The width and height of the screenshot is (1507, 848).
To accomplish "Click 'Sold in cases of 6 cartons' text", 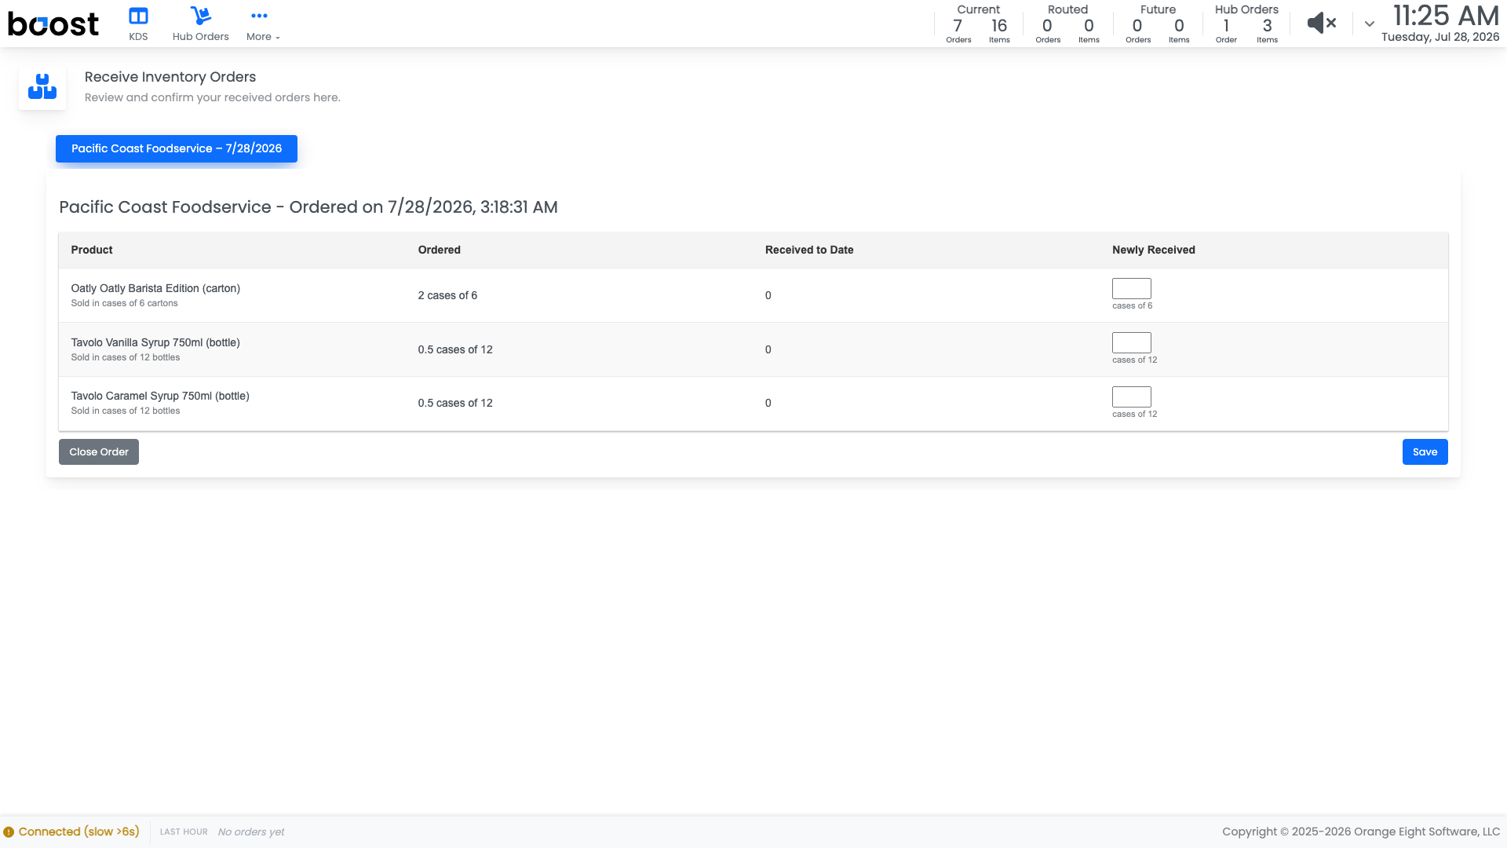I will [x=125, y=303].
